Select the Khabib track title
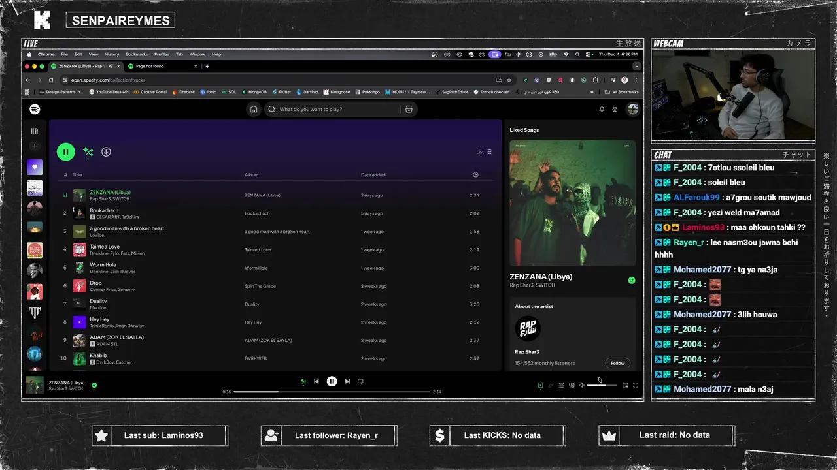The image size is (837, 470). [98, 356]
